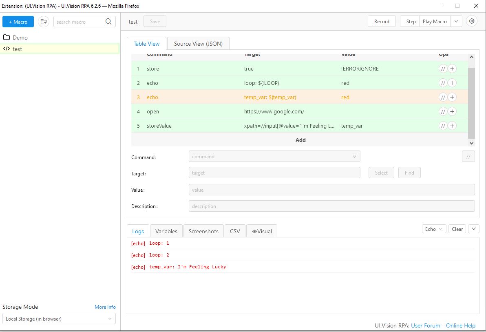Click the new folder icon

(44, 22)
